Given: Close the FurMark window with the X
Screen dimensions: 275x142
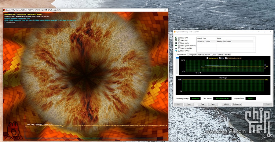Looking at the screenshot, I should pyautogui.click(x=165, y=10).
